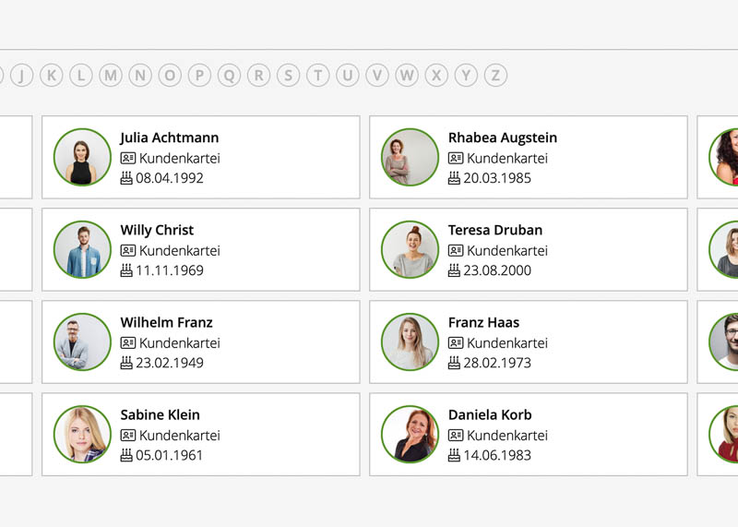Click the birthday icon next to 14.06.1983
Image resolution: width=738 pixels, height=527 pixels.
coord(455,455)
